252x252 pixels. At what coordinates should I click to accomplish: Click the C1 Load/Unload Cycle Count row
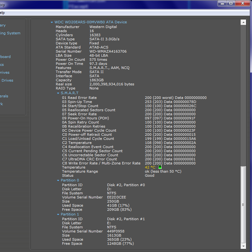pos(129,139)
